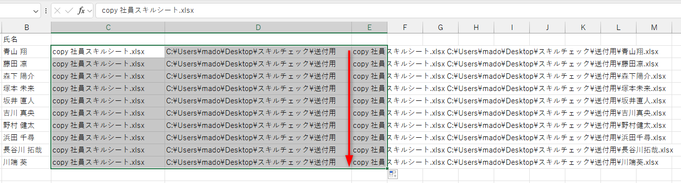Image resolution: width=681 pixels, height=183 pixels.
Task: Select the name cell 野村 健太
Action: pyautogui.click(x=26, y=125)
